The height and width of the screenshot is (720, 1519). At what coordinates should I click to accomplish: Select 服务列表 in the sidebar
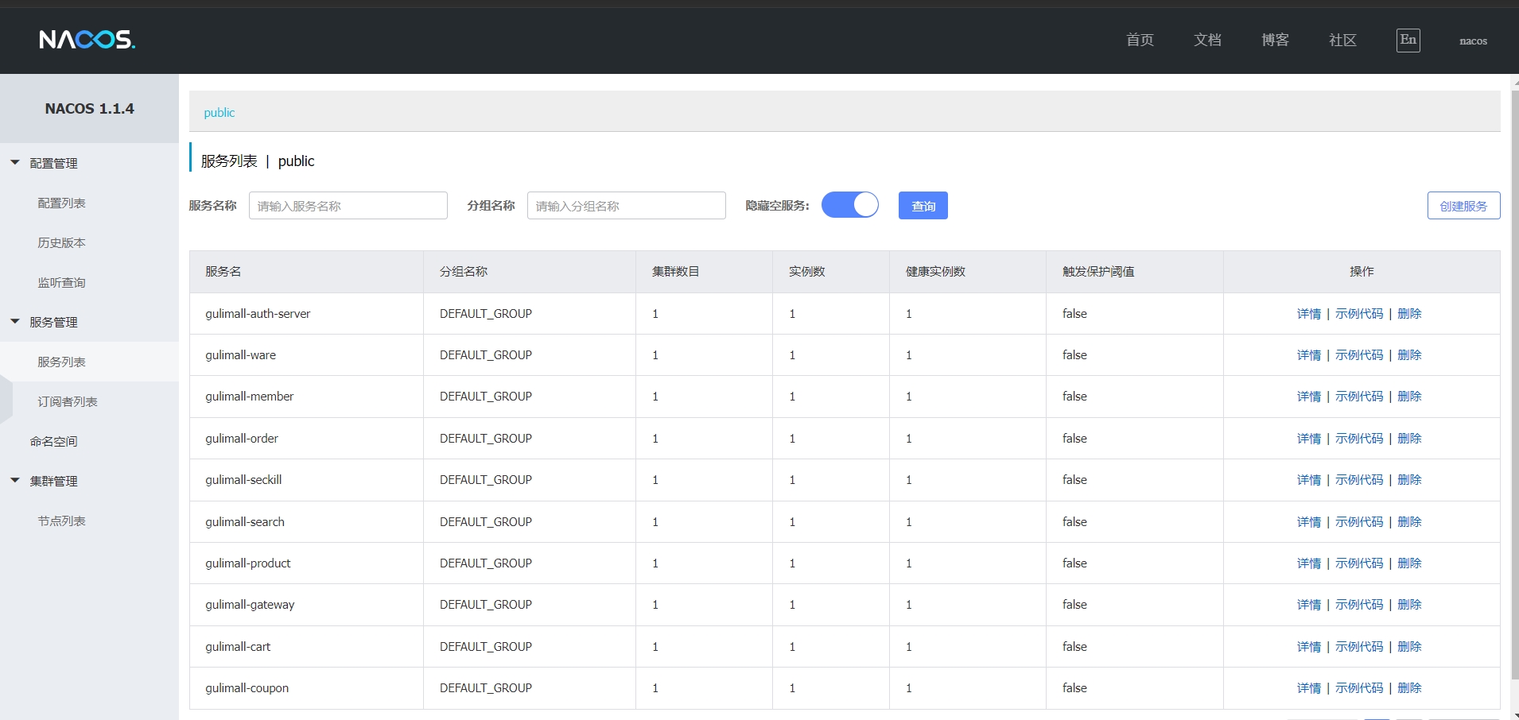click(x=61, y=362)
